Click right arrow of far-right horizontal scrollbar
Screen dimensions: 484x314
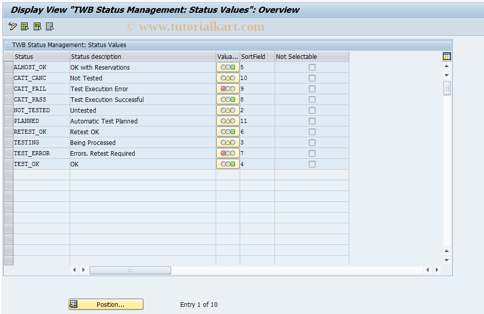tap(437, 270)
